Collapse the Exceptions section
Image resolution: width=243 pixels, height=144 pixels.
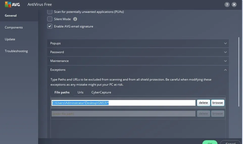[138, 70]
